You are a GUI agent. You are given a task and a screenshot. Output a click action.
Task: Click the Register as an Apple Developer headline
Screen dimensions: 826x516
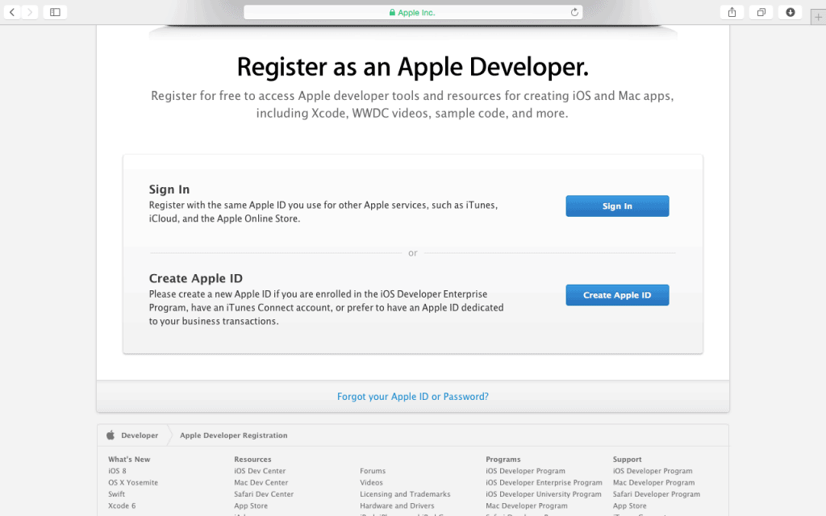pyautogui.click(x=412, y=67)
